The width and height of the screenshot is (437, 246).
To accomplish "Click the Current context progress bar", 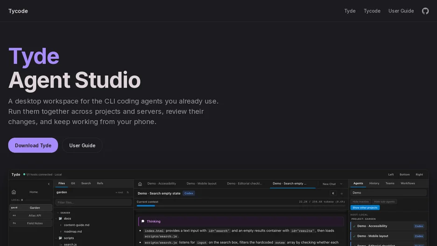I will click(241, 206).
